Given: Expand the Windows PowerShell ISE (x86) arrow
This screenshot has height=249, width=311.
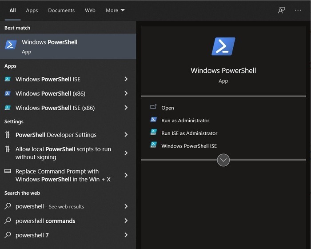Looking at the screenshot, I should [126, 108].
